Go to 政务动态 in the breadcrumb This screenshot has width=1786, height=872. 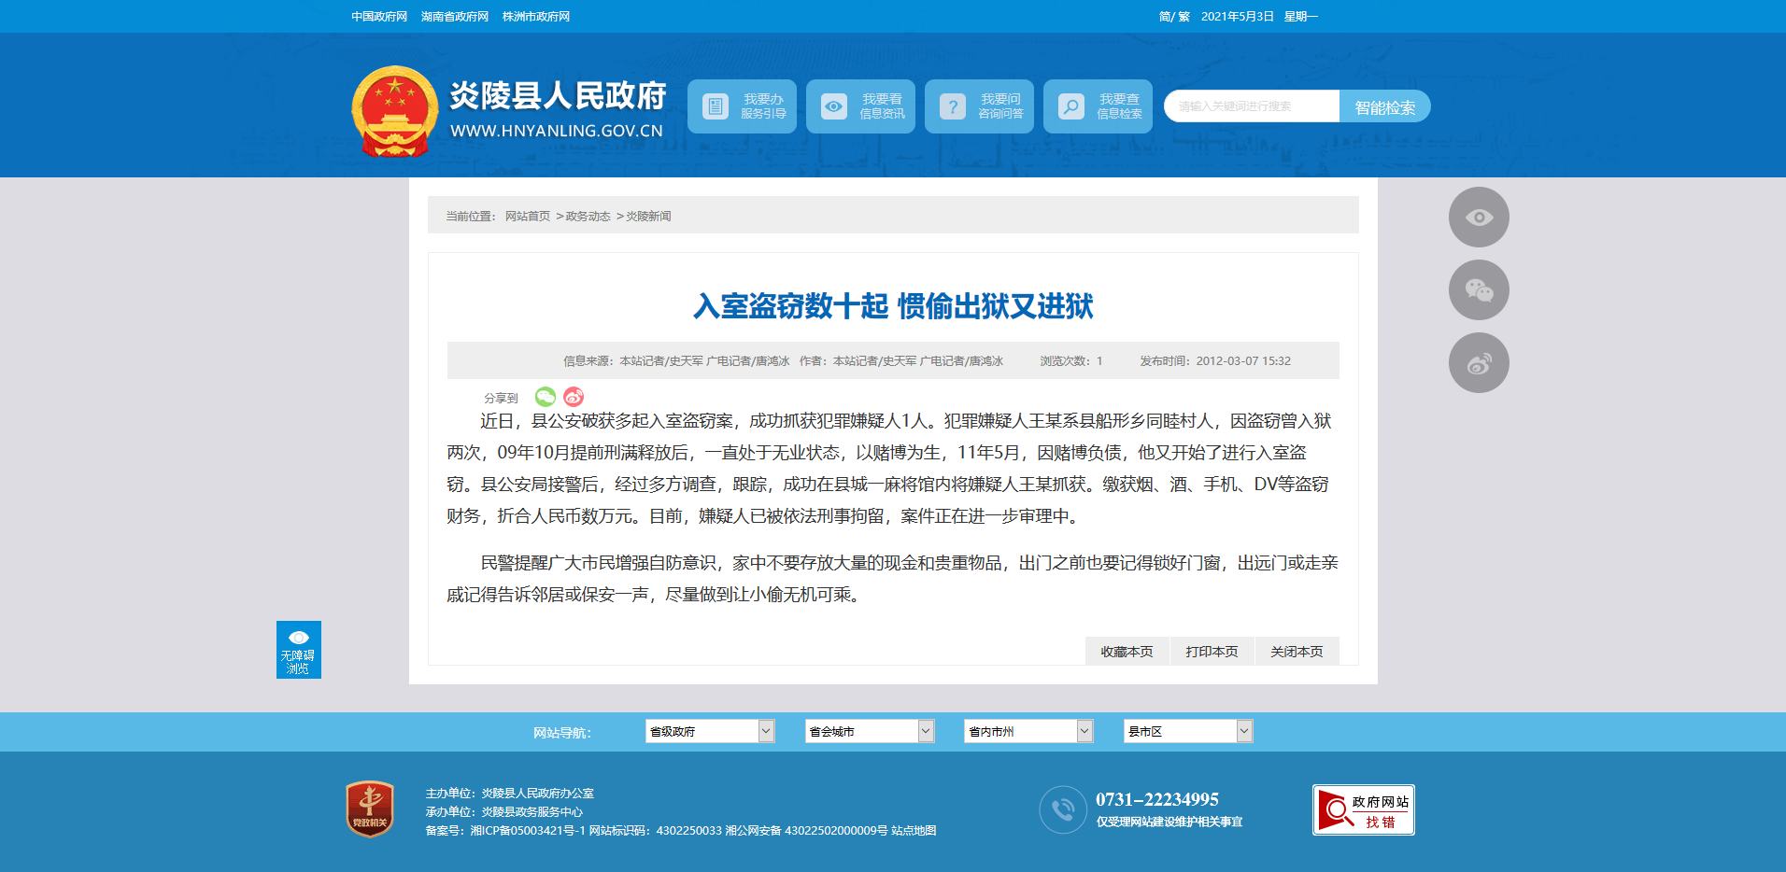pyautogui.click(x=588, y=217)
